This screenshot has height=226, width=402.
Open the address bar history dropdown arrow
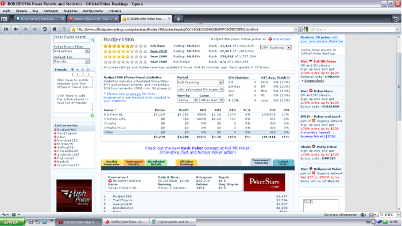pos(296,29)
